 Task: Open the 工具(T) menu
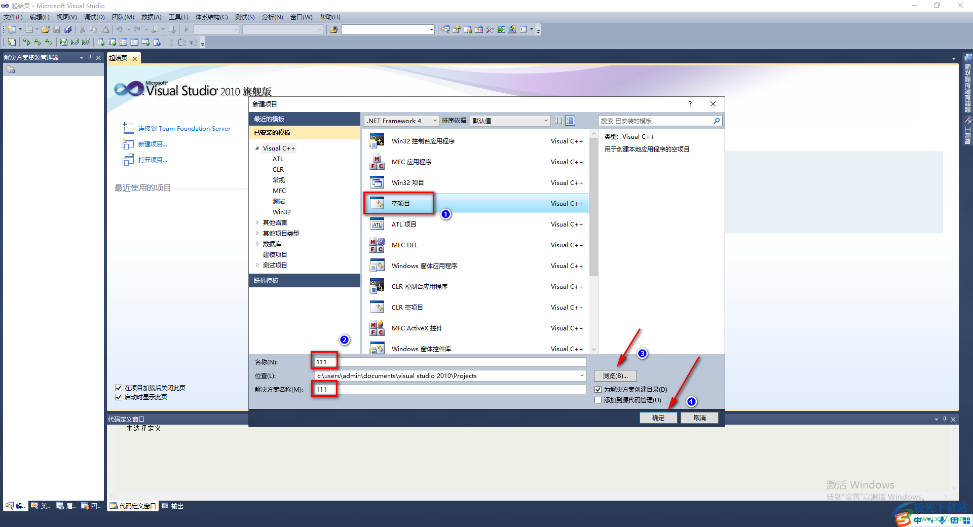click(178, 17)
